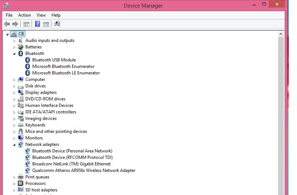The width and height of the screenshot is (297, 195).
Task: Expand the Monitors node
Action: pyautogui.click(x=14, y=138)
